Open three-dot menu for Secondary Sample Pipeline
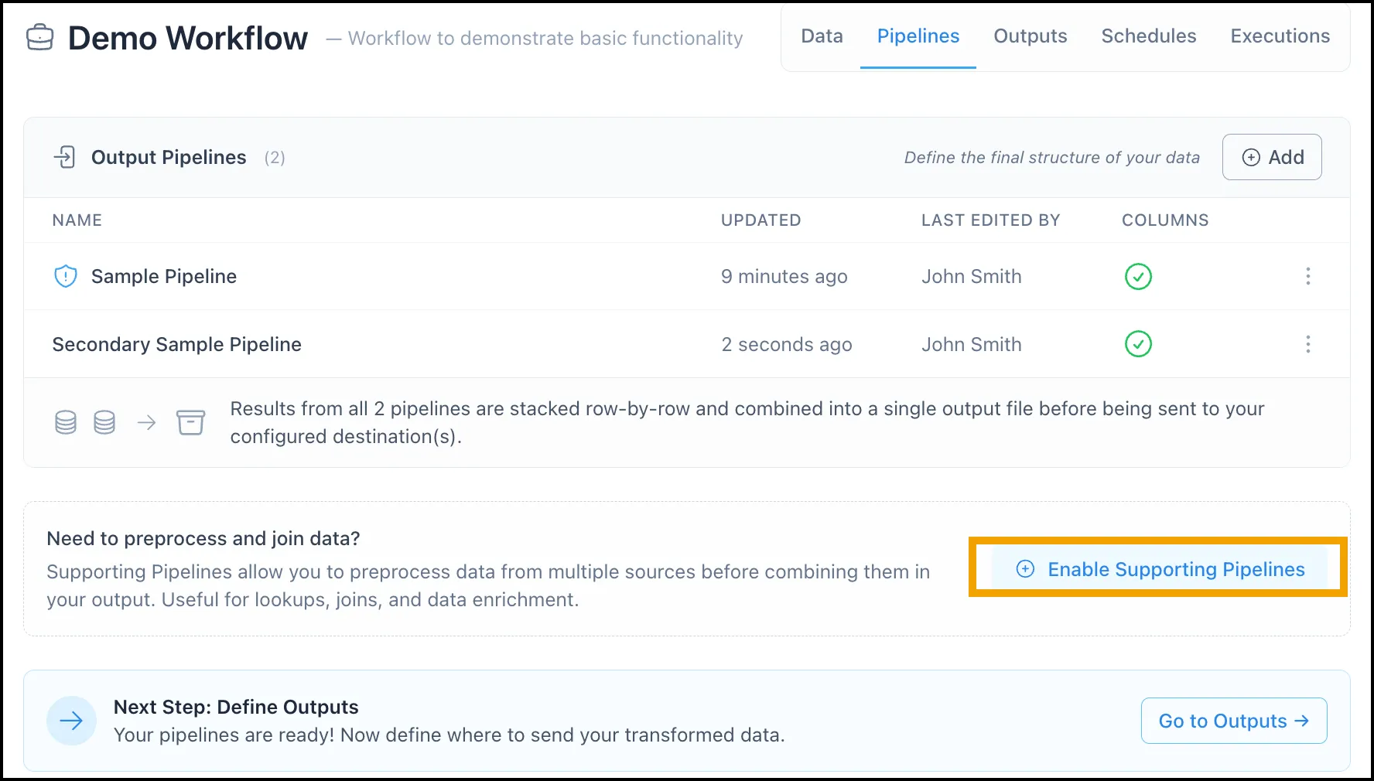This screenshot has height=781, width=1374. 1308,343
